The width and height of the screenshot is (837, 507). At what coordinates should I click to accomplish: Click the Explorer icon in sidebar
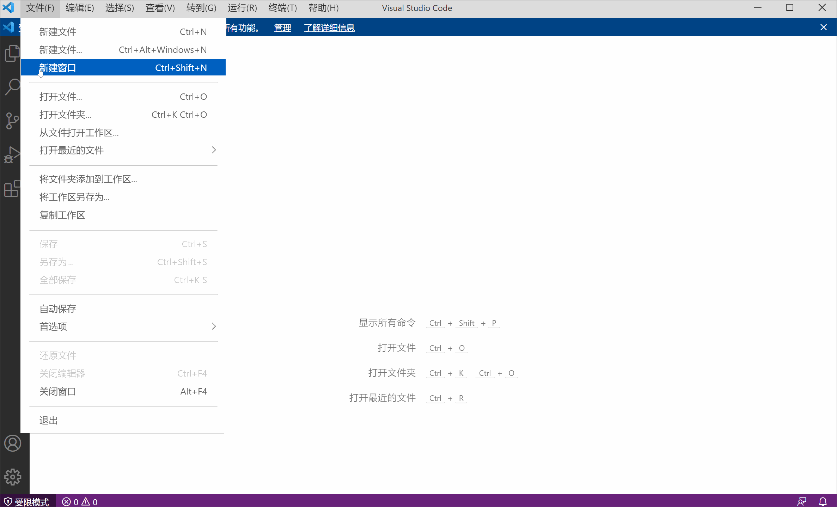click(x=13, y=53)
